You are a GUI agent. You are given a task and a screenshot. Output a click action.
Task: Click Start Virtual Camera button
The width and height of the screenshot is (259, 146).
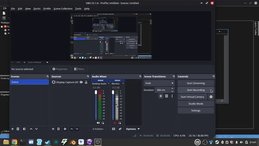click(192, 97)
